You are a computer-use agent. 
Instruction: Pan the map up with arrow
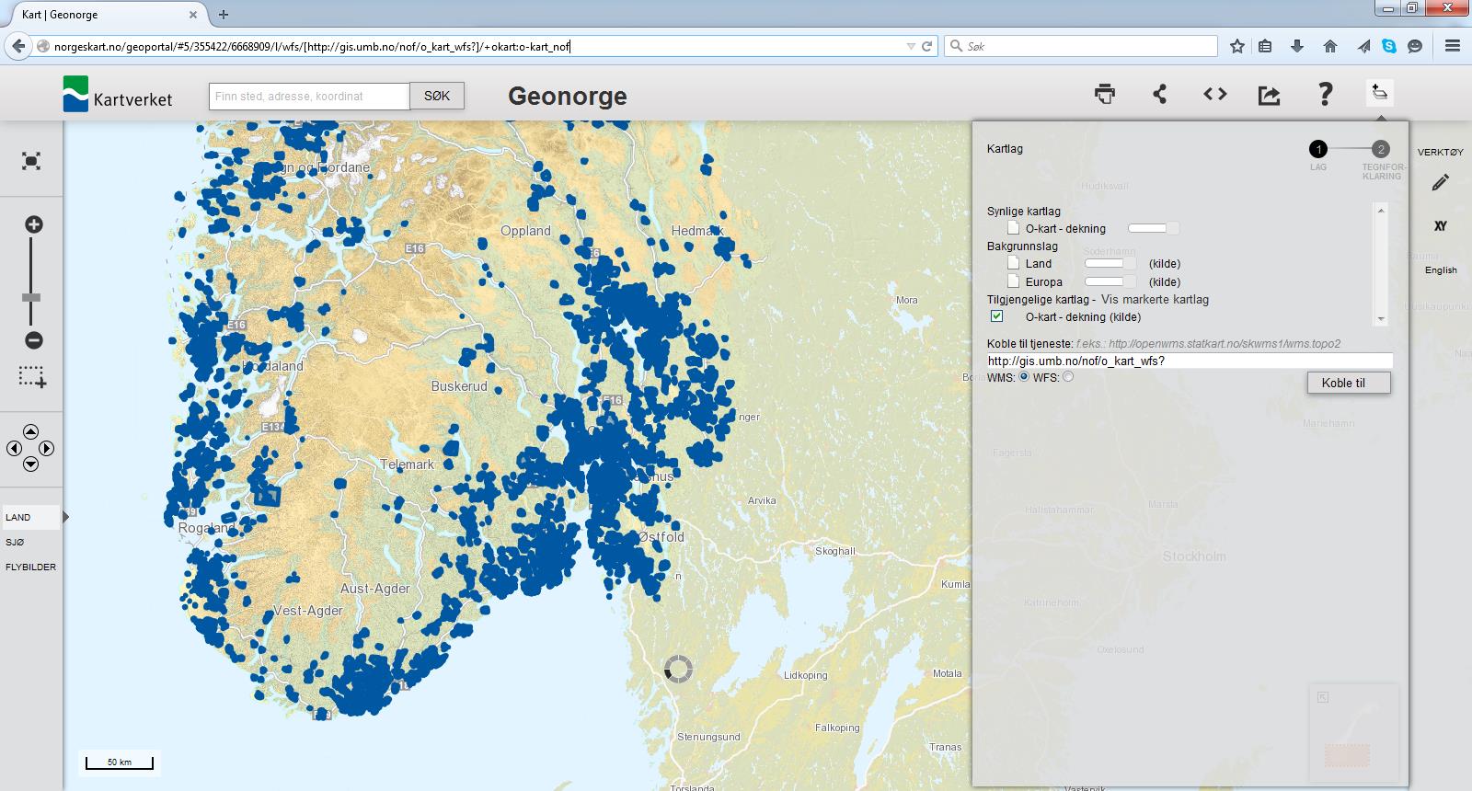30,431
